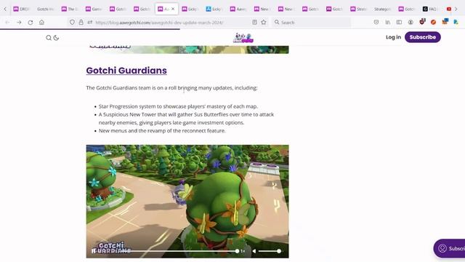Reload the current page
Screen dimensions: 465x262
tap(31, 23)
